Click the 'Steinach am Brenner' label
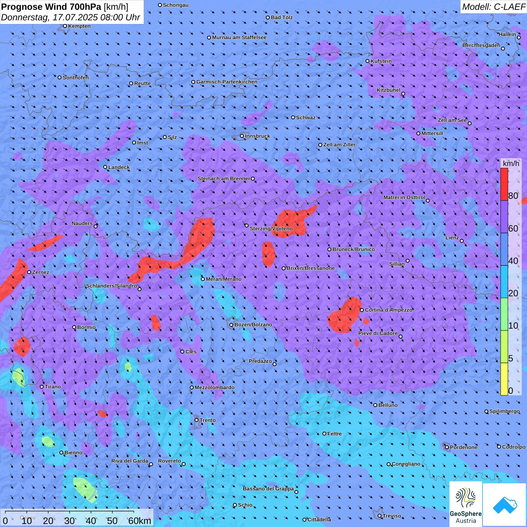Screen dimensions: 527x527 pyautogui.click(x=224, y=178)
